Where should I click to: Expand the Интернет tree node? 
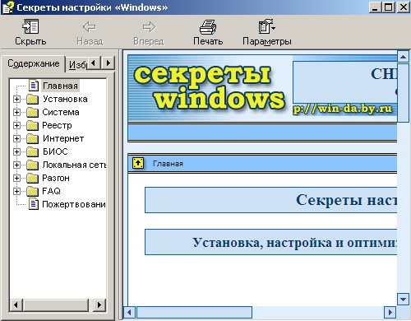16,138
